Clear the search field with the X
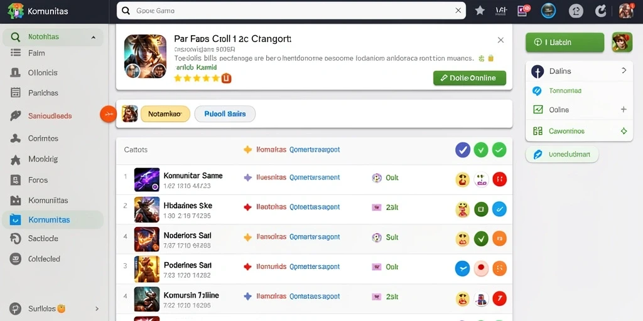 [x=458, y=11]
